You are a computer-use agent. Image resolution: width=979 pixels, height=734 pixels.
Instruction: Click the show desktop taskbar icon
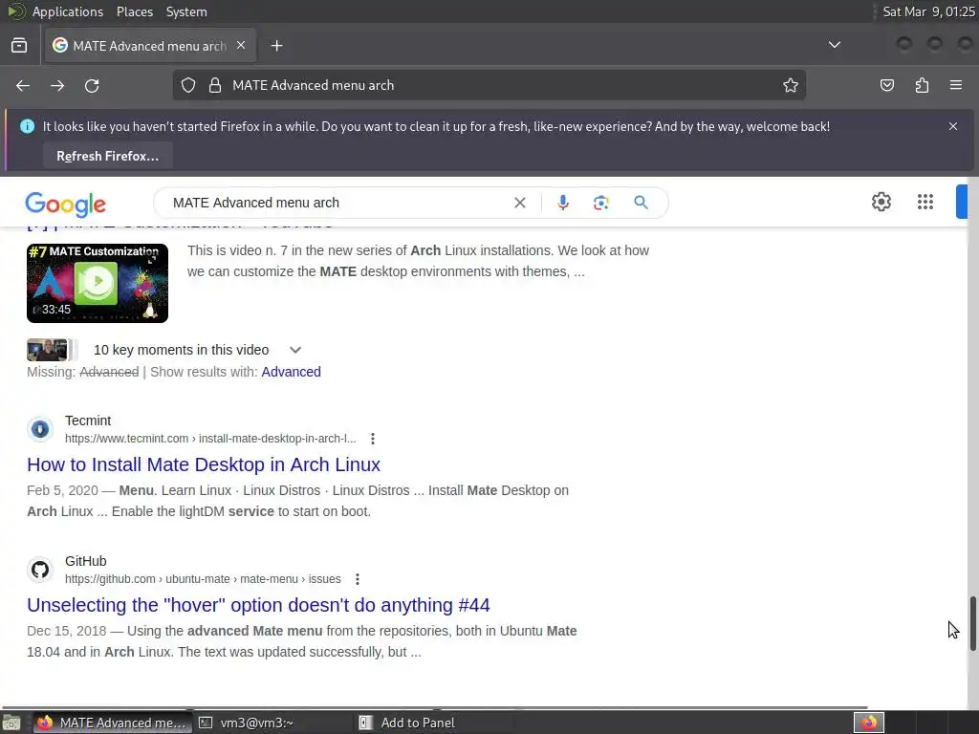coord(11,723)
